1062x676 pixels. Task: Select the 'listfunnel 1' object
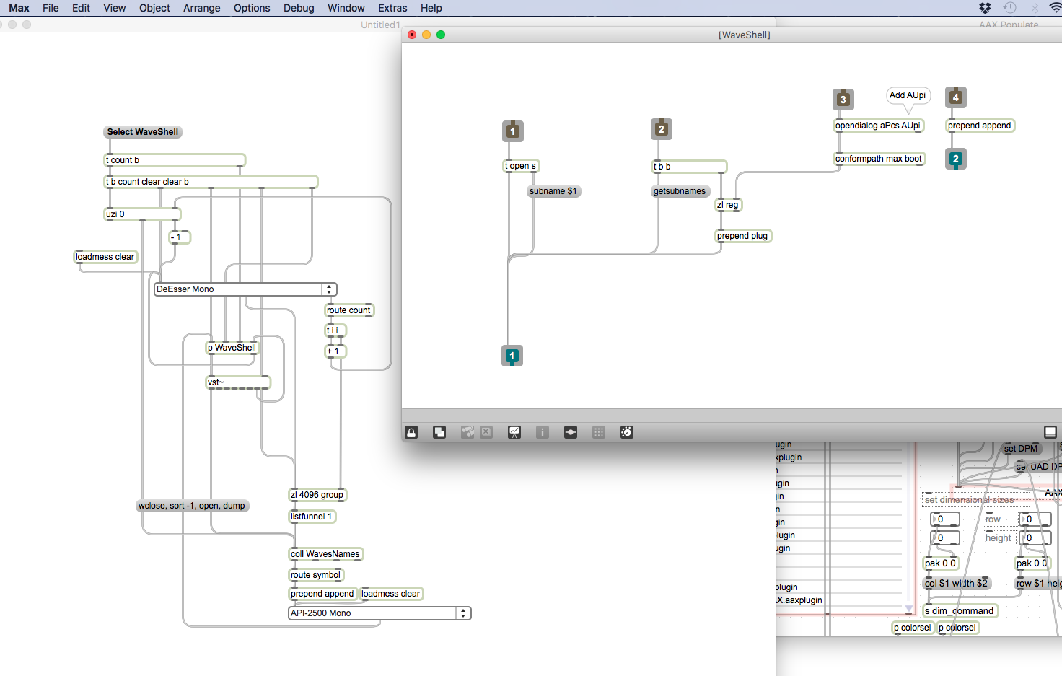click(312, 517)
